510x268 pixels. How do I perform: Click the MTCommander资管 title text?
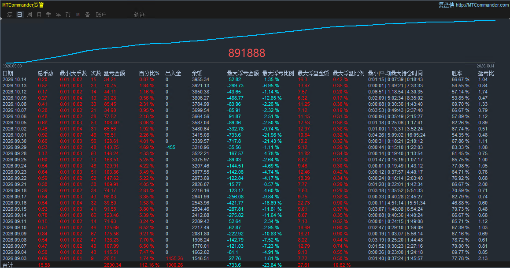click(x=23, y=5)
